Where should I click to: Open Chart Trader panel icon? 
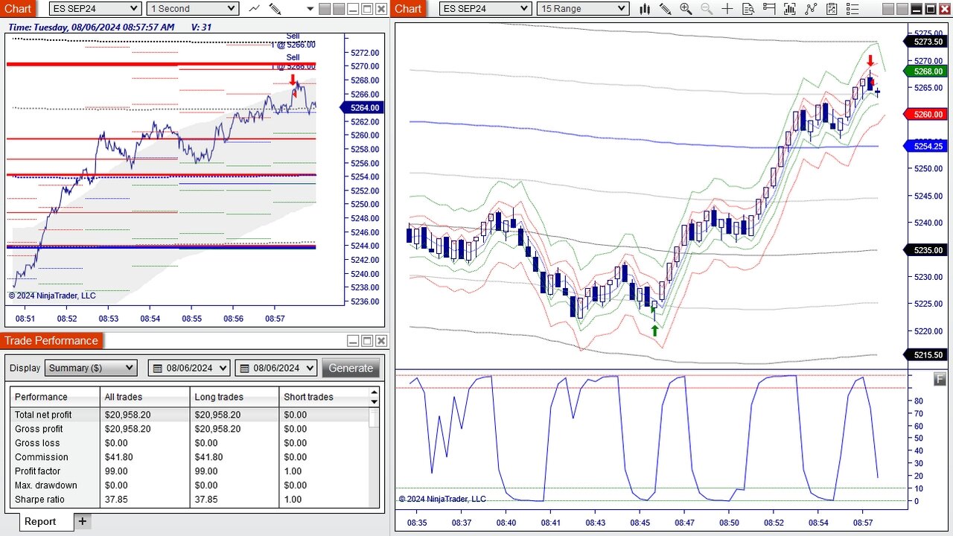click(x=769, y=9)
